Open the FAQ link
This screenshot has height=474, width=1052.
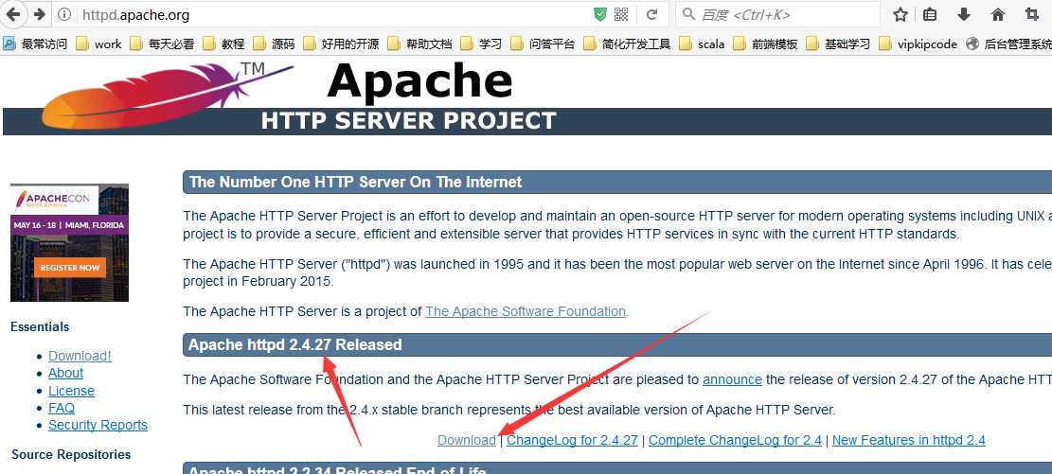point(61,409)
